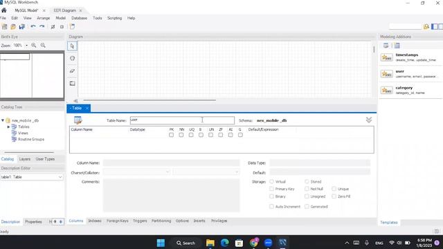The width and height of the screenshot is (443, 249).
Task: Select the pointer tool in diagram
Action: pyautogui.click(x=72, y=46)
